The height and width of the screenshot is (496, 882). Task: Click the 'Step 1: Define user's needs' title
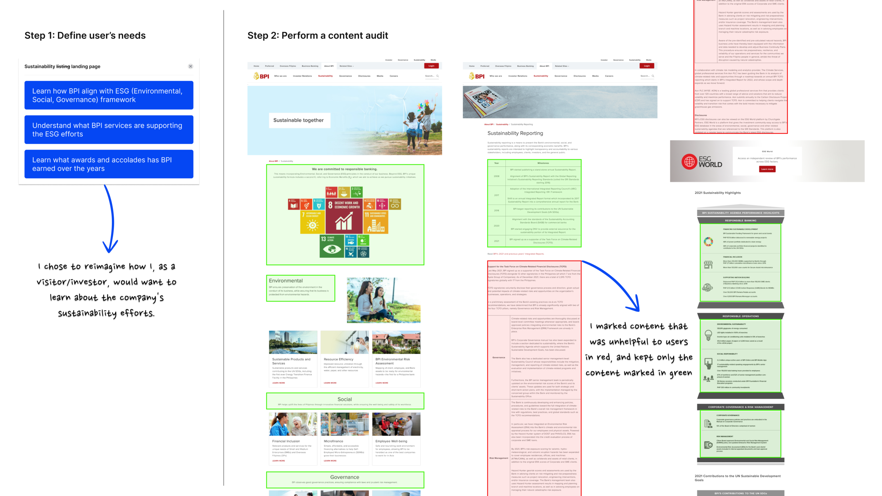click(x=85, y=35)
